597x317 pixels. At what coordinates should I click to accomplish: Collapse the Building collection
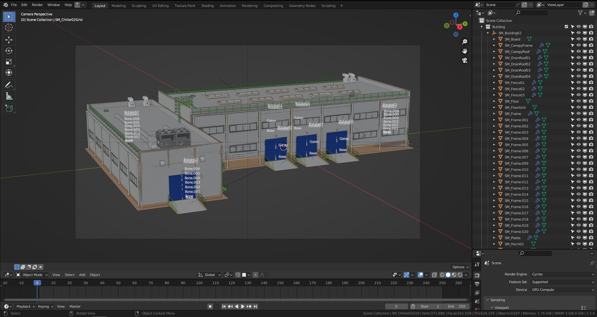click(x=482, y=27)
